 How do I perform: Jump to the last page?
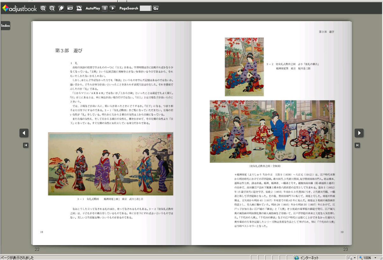[x=358, y=145]
